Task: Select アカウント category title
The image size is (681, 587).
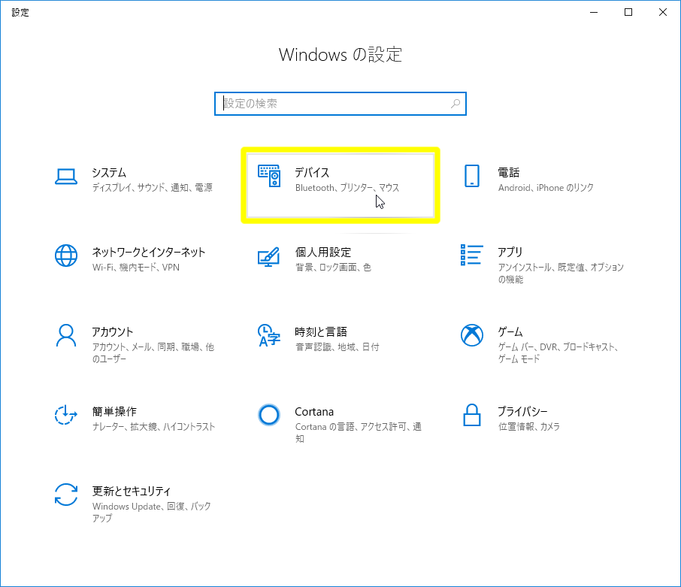Action: 113,332
